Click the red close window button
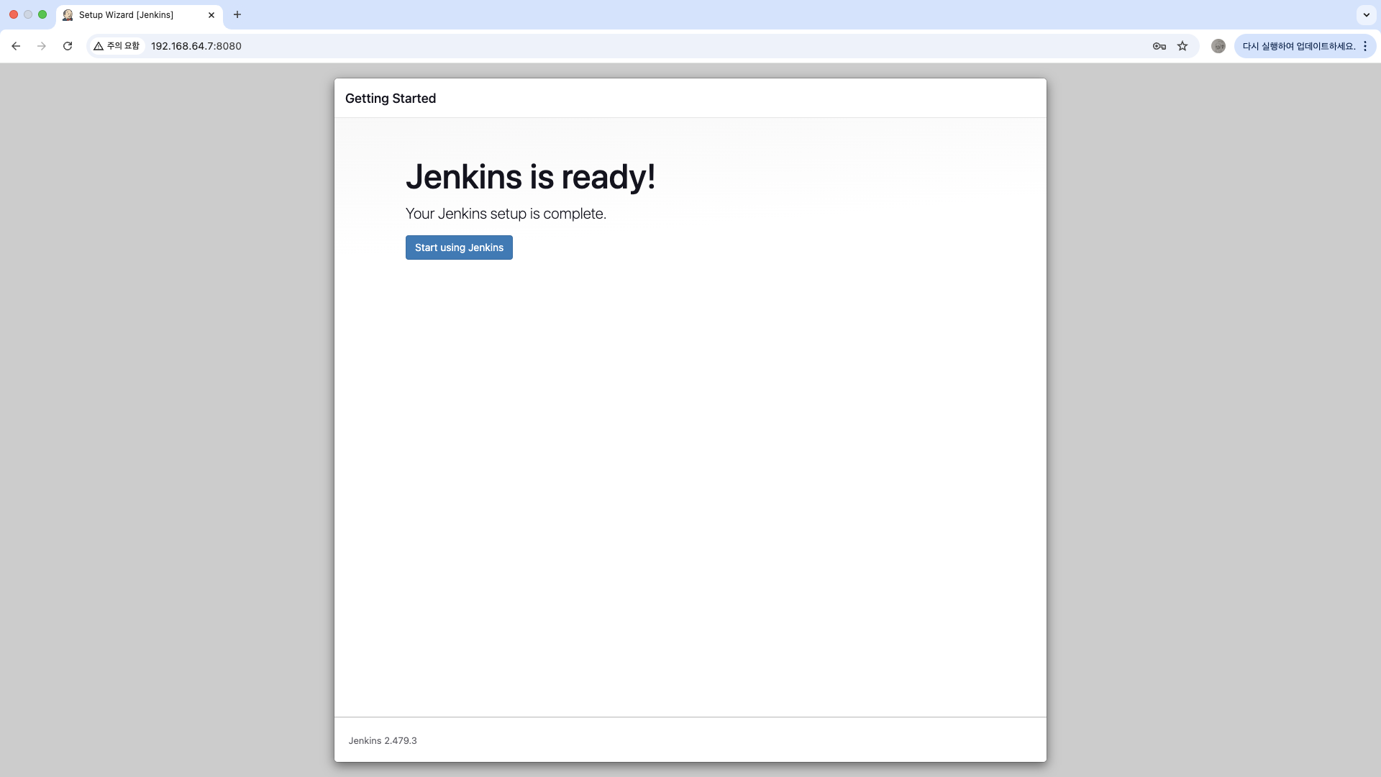This screenshot has width=1381, height=777. pyautogui.click(x=14, y=14)
